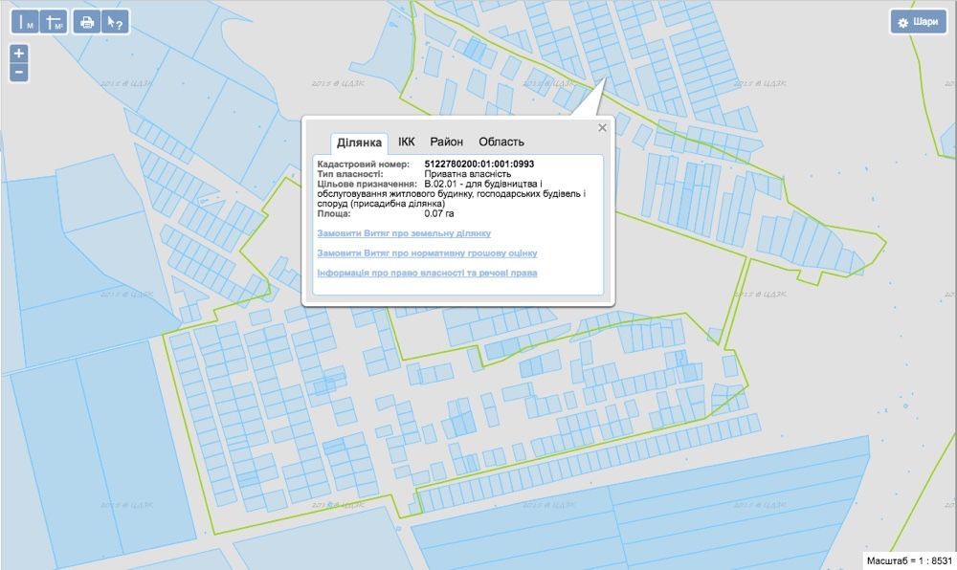
Task: Open the Шари layers panel
Action: click(x=918, y=22)
